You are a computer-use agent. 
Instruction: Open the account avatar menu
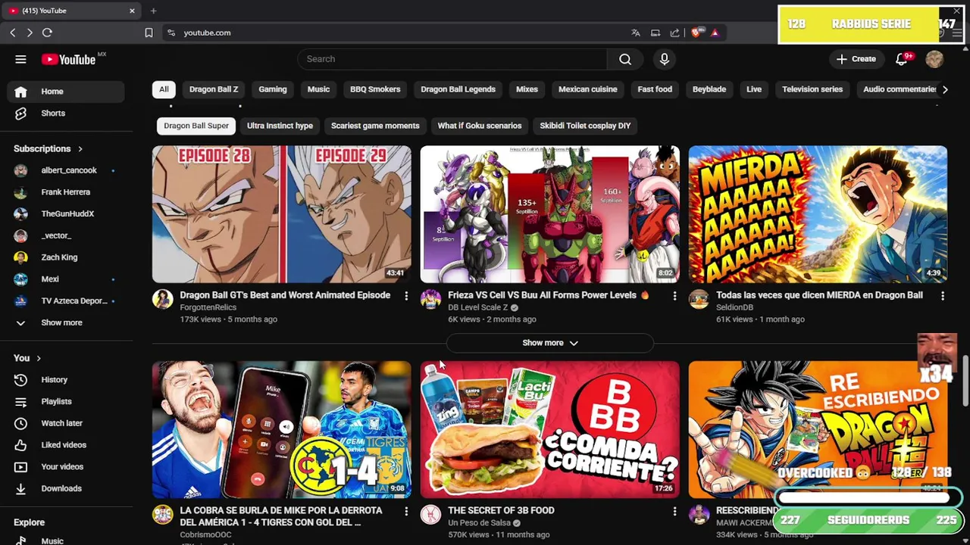click(934, 59)
